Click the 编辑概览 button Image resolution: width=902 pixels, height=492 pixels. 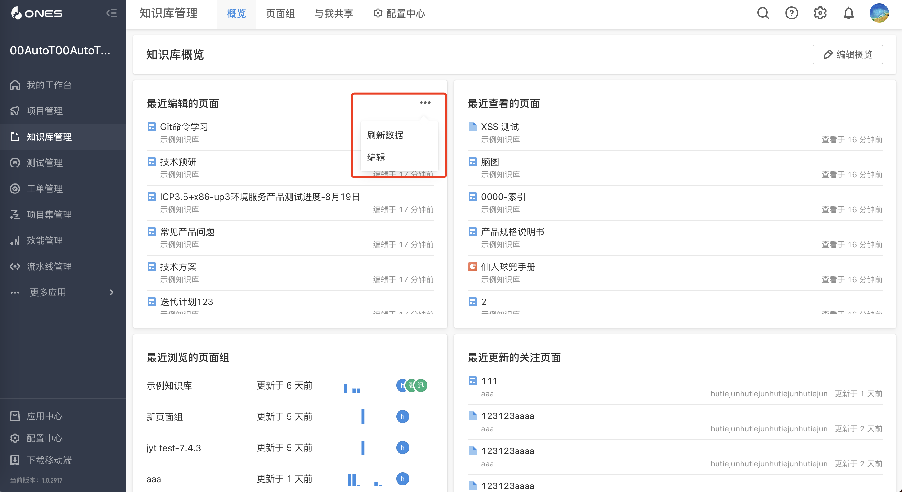click(848, 54)
